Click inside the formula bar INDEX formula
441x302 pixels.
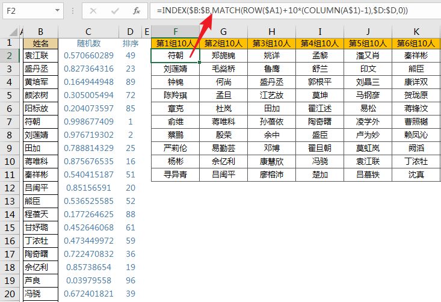[289, 11]
